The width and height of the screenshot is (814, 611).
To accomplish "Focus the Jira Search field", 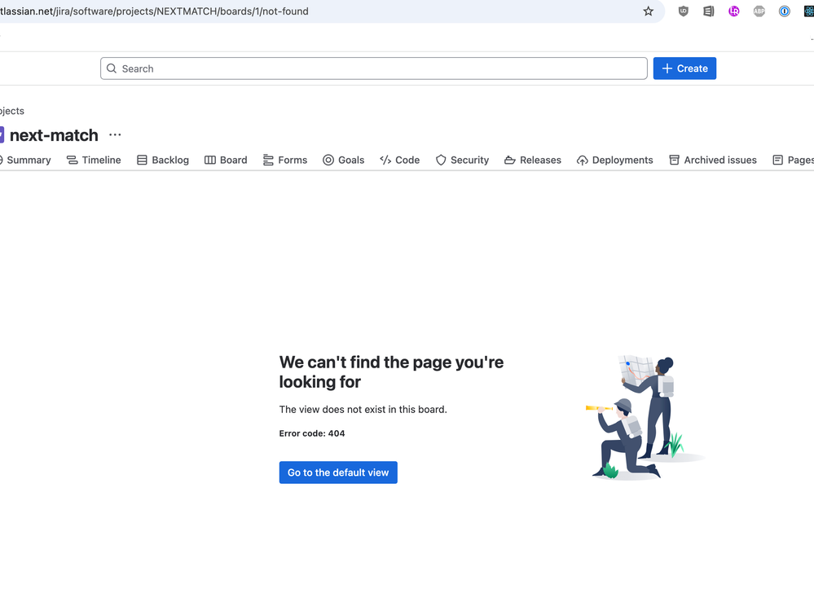I will 374,68.
